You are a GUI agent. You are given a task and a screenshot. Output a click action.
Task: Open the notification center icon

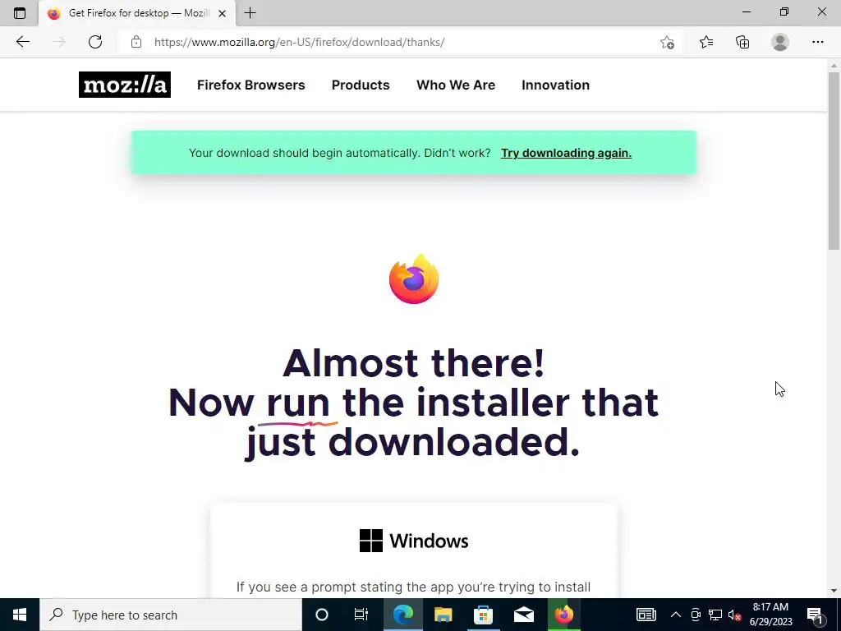(815, 615)
